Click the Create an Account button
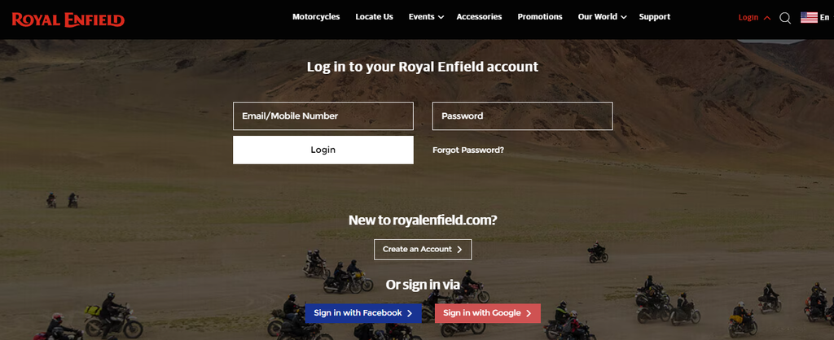 (x=423, y=249)
